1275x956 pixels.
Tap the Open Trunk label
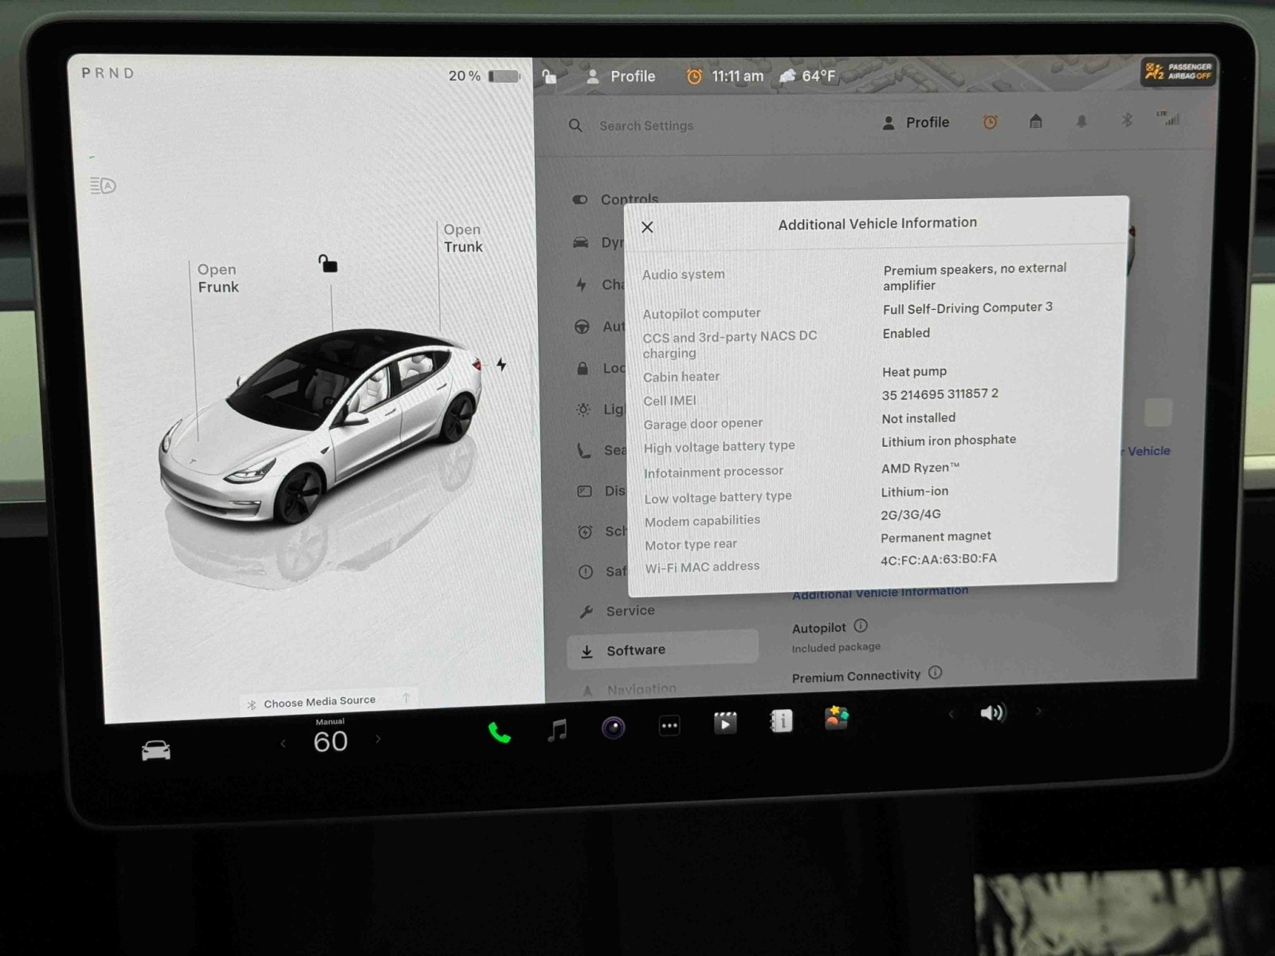tap(463, 238)
